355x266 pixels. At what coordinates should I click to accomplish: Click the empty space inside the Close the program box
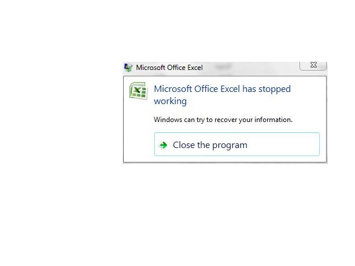pos(283,145)
